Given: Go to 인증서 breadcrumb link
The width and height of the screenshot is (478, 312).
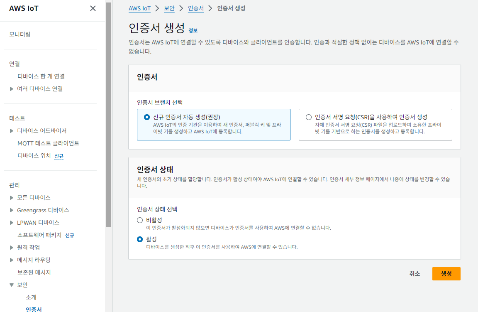Looking at the screenshot, I should tap(196, 8).
